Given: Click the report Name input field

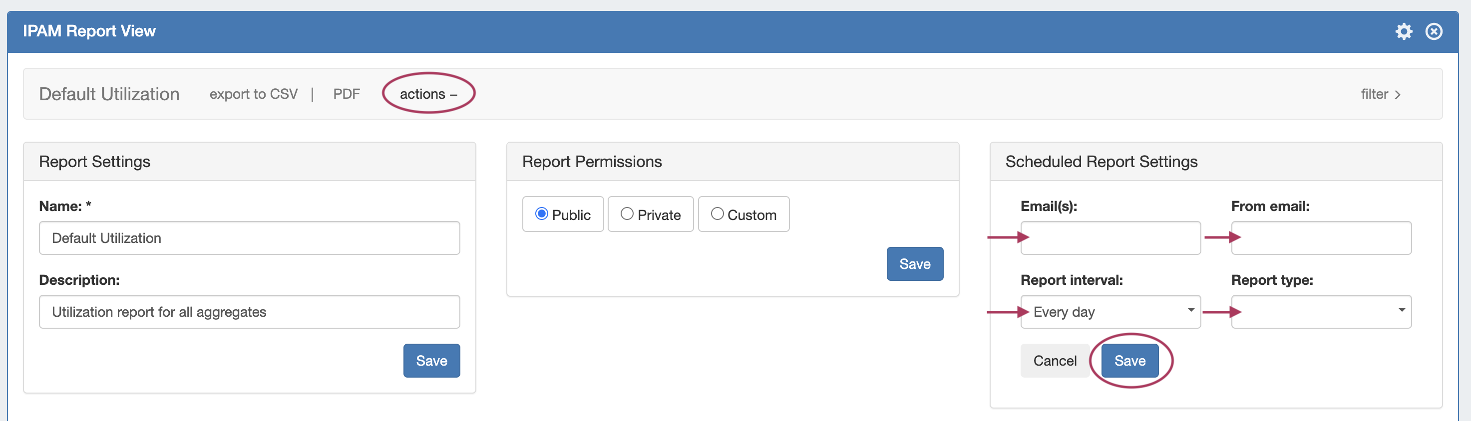Looking at the screenshot, I should [x=249, y=238].
